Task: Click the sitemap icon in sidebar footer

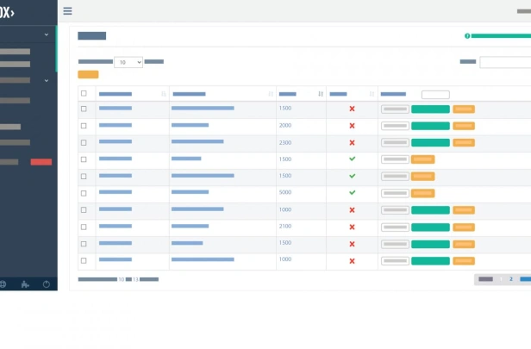Action: (x=25, y=284)
